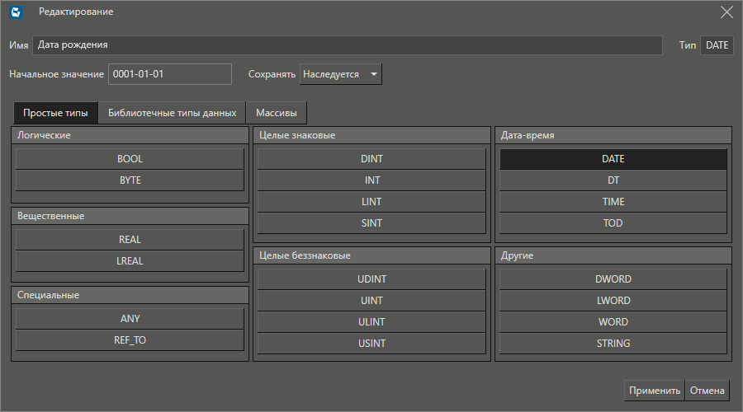The image size is (743, 412).
Task: Select the DWORD type button
Action: point(613,279)
